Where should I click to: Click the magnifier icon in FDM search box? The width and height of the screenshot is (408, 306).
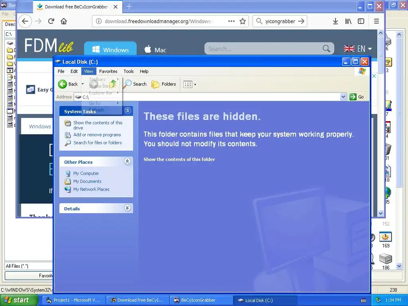[326, 48]
